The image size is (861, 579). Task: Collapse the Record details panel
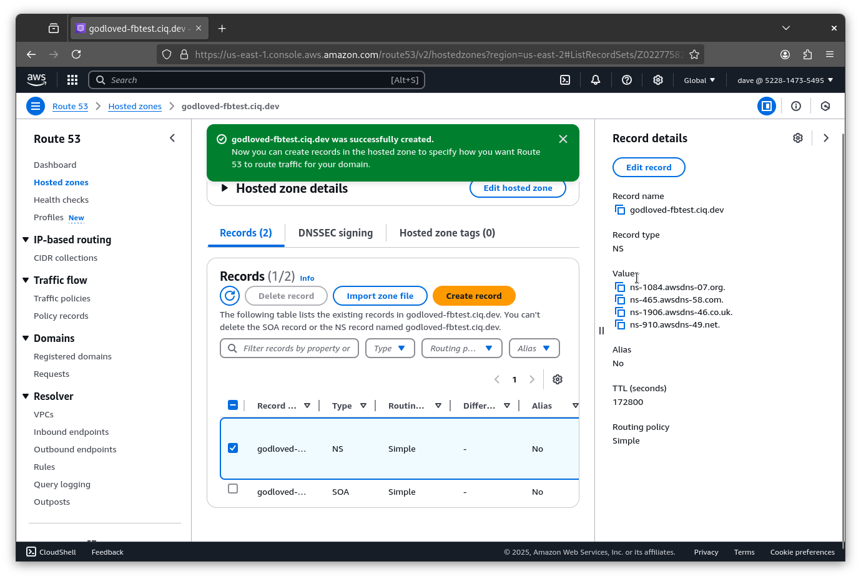point(826,138)
